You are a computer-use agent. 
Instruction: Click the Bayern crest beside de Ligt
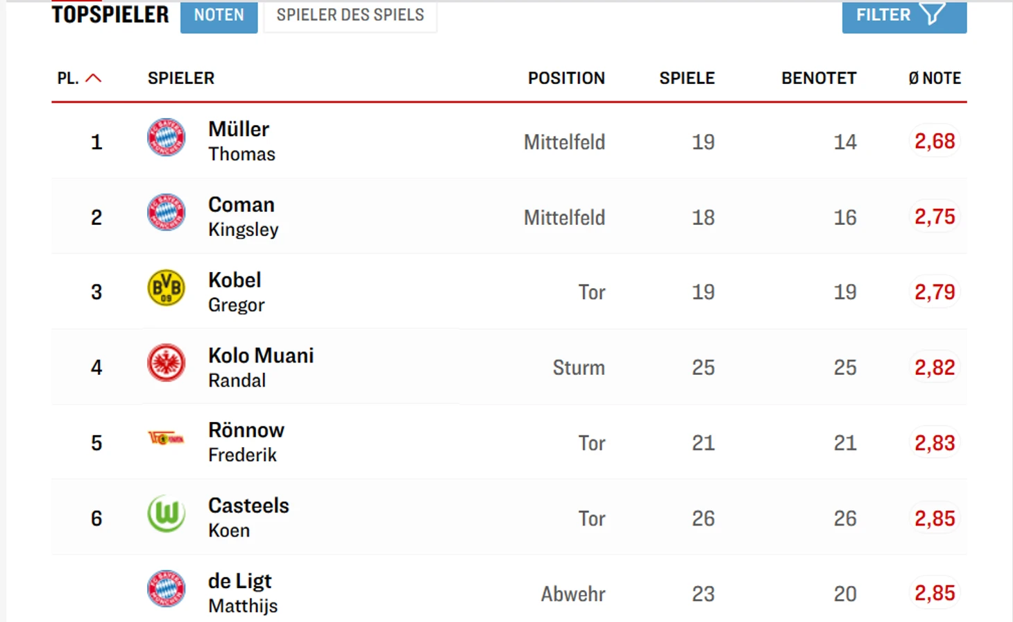pos(167,589)
